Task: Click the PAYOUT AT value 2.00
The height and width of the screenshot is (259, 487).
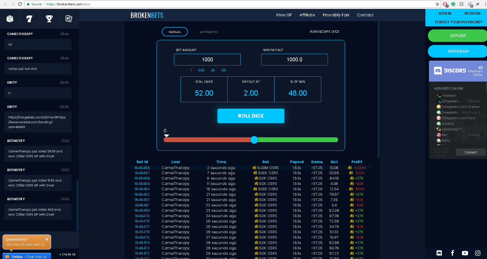Action: tap(251, 93)
